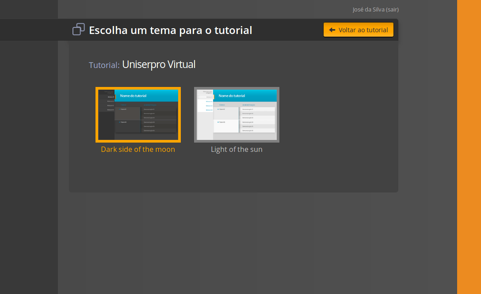Choose the Light of the sun thumbnail

pyautogui.click(x=237, y=115)
